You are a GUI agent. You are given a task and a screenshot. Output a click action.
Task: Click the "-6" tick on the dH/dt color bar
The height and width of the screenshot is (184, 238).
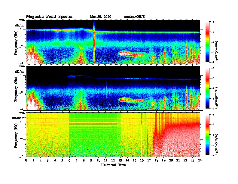[213, 32]
